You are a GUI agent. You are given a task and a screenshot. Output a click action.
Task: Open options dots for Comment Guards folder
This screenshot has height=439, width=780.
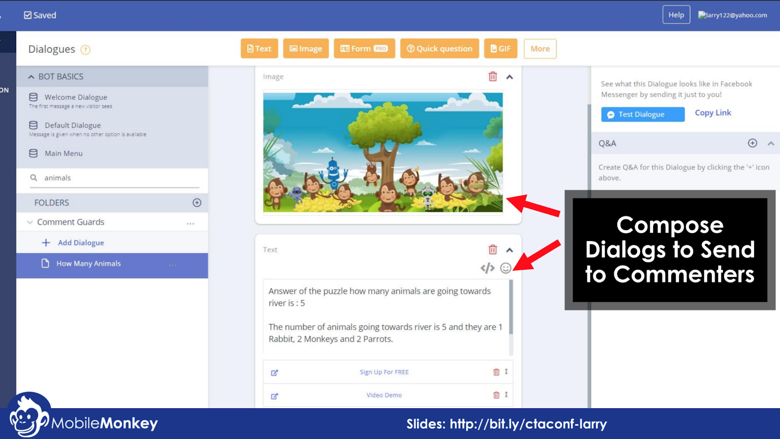pyautogui.click(x=191, y=224)
